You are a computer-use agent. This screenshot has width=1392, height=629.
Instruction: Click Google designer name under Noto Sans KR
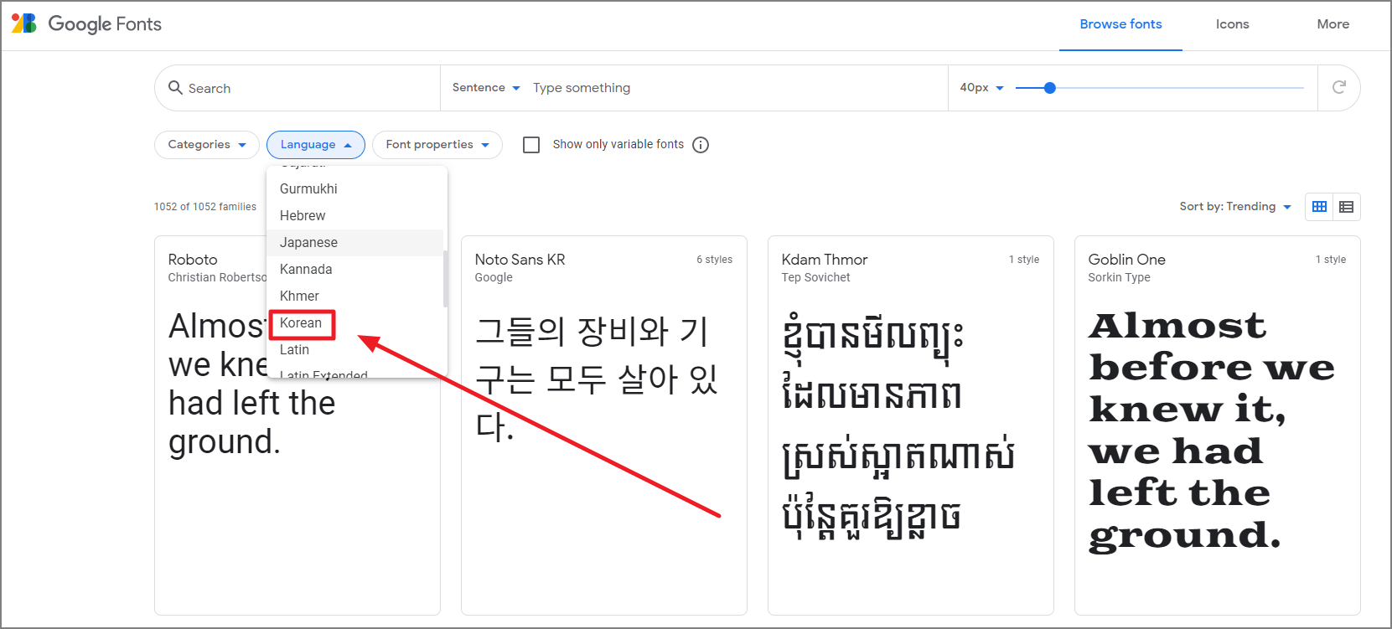(x=494, y=278)
